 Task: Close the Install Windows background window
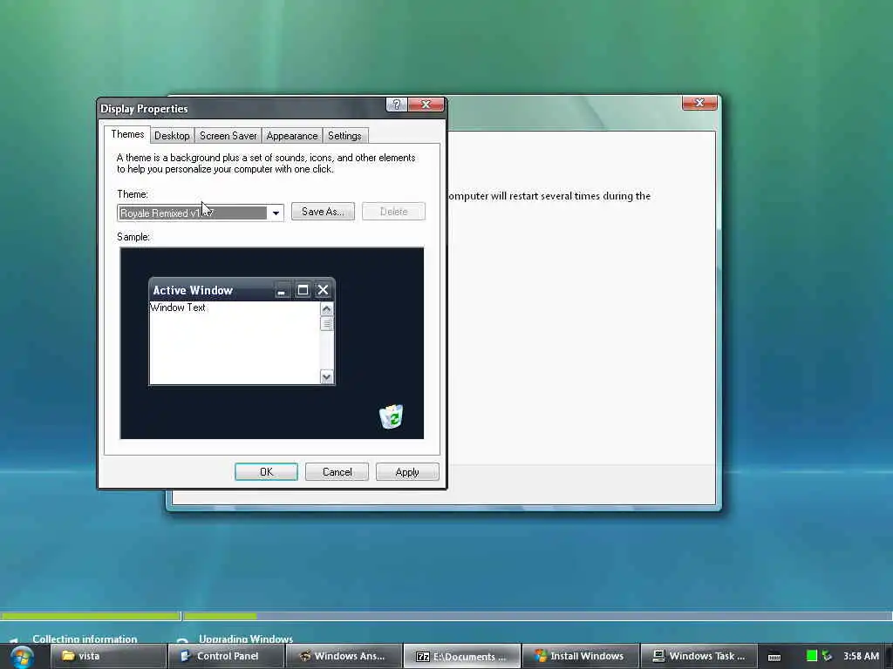(x=699, y=103)
